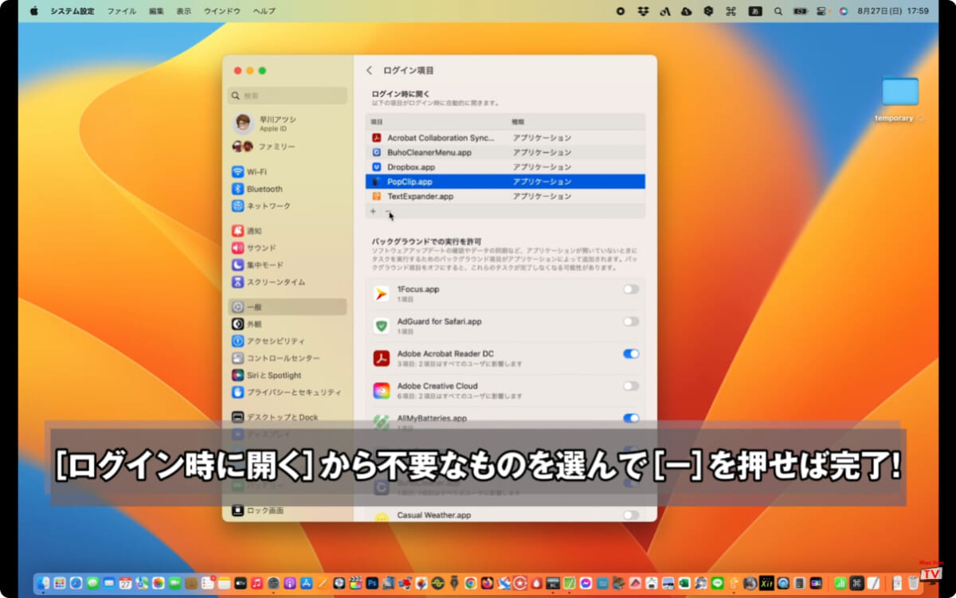Open Launchpad from the Dock
Screen dimensions: 956x598
59,584
